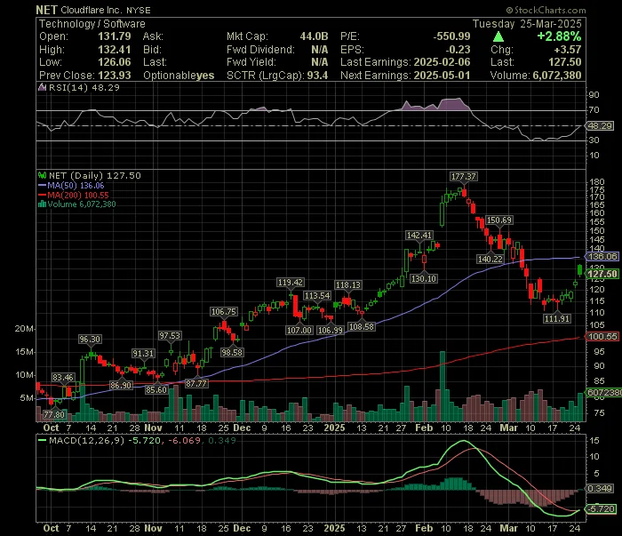The width and height of the screenshot is (622, 536).
Task: Click the Low value 126.06
Action: [115, 62]
